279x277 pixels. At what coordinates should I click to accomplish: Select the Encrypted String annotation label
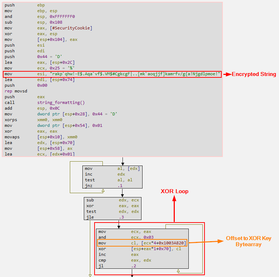254,74
